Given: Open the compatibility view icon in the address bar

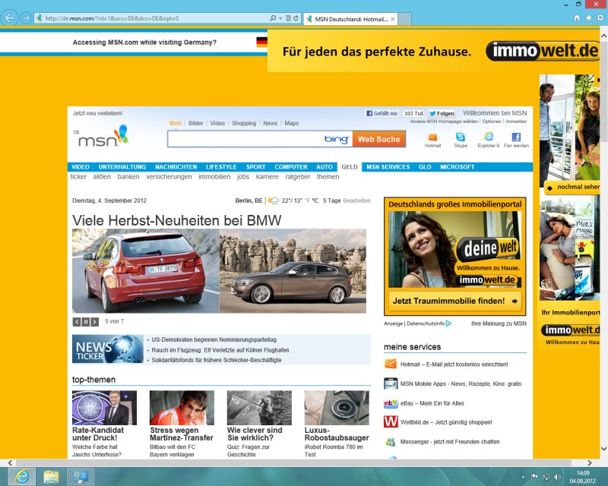Looking at the screenshot, I should (x=289, y=18).
